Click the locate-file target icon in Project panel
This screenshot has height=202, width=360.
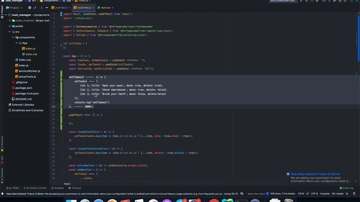(x=29, y=7)
